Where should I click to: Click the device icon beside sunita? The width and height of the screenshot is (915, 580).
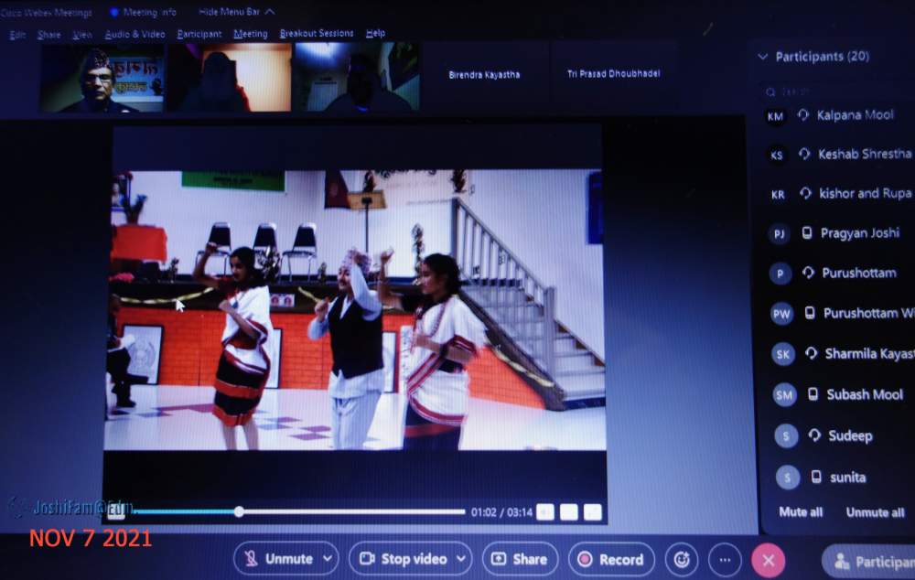coord(816,477)
